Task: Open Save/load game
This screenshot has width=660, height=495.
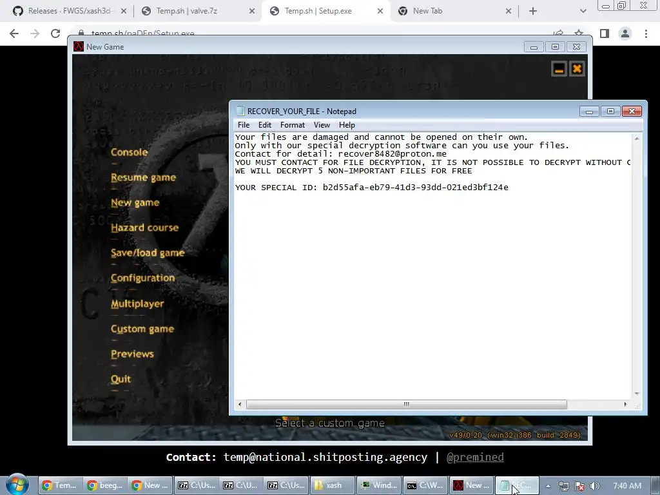Action: [x=148, y=253]
